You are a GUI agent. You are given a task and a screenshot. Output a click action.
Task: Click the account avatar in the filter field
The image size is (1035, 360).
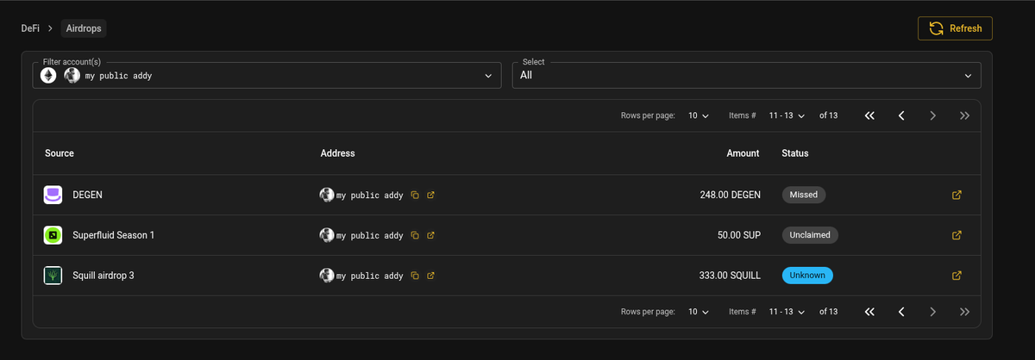72,76
